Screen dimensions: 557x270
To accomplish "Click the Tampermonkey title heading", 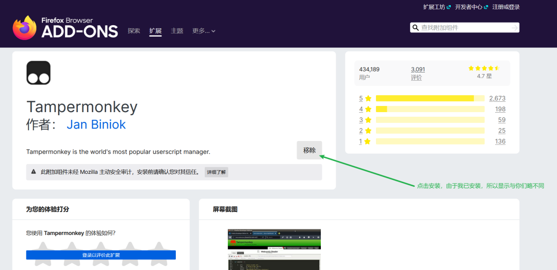I will pos(81,106).
